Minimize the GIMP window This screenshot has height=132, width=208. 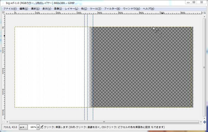(x=188, y=2)
